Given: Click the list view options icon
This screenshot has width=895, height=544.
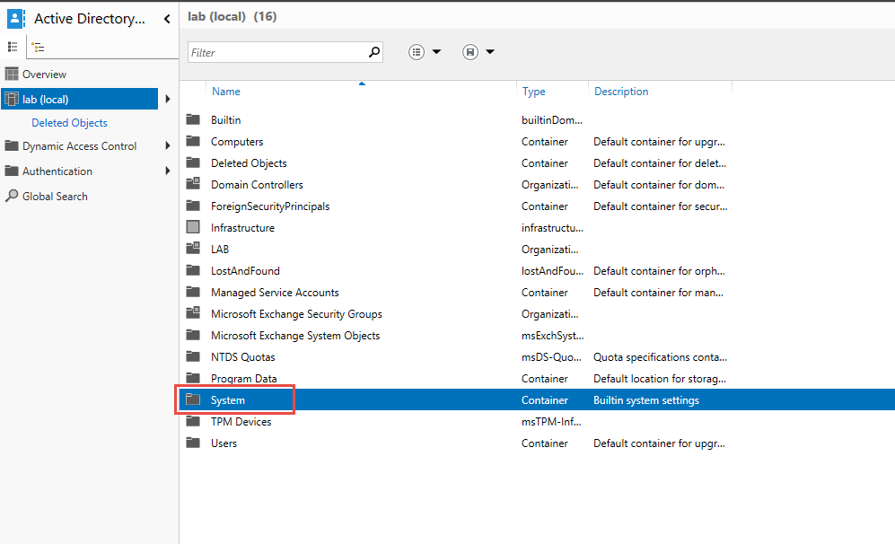Looking at the screenshot, I should [417, 52].
